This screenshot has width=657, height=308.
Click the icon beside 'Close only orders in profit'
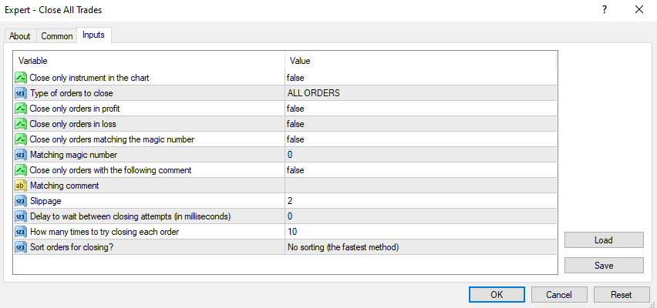pos(21,109)
